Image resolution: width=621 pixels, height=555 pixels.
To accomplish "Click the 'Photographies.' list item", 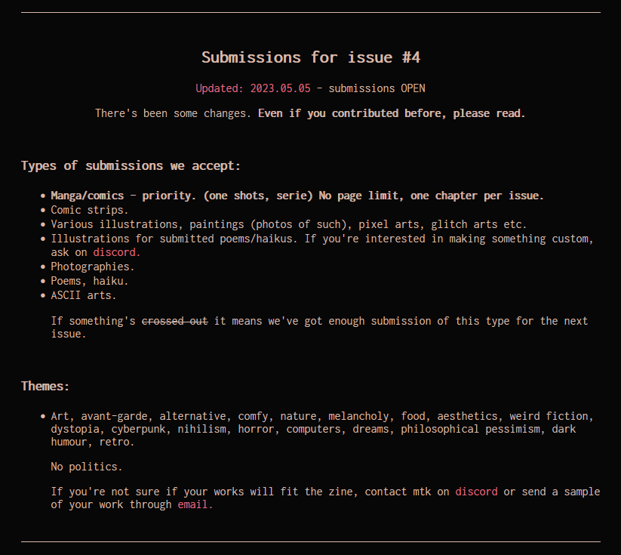I will click(93, 267).
